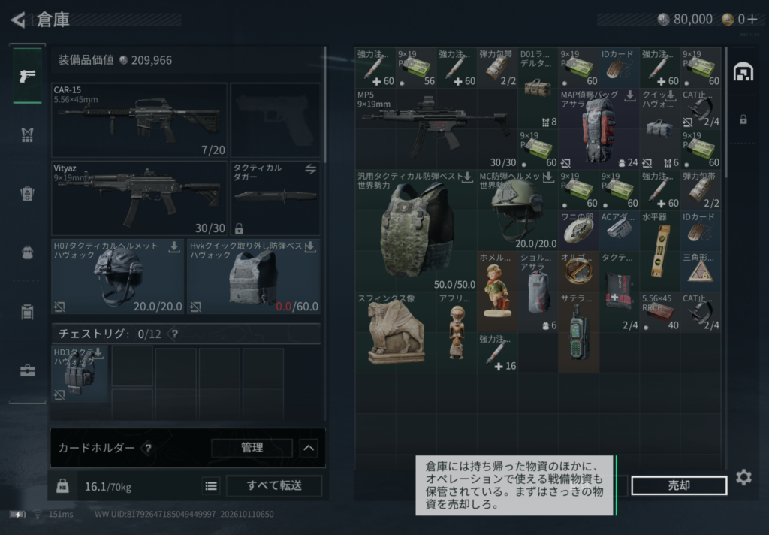Equip 汎用タクティカル防弾ベスト via download arrow
This screenshot has width=769, height=535.
point(467,177)
